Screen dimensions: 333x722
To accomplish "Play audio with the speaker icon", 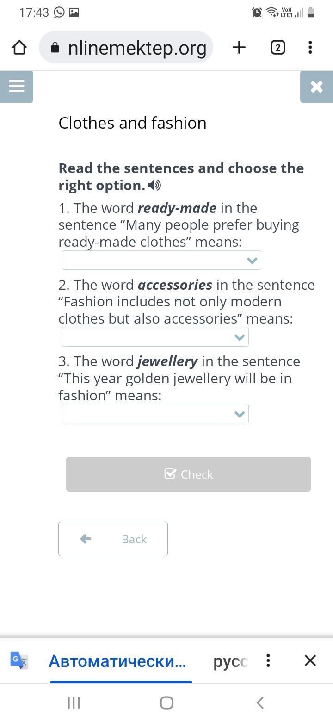I will tap(154, 186).
